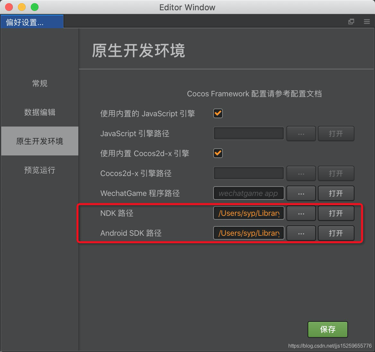Browse for the WechatGame app path
The image size is (375, 352).
(x=301, y=193)
